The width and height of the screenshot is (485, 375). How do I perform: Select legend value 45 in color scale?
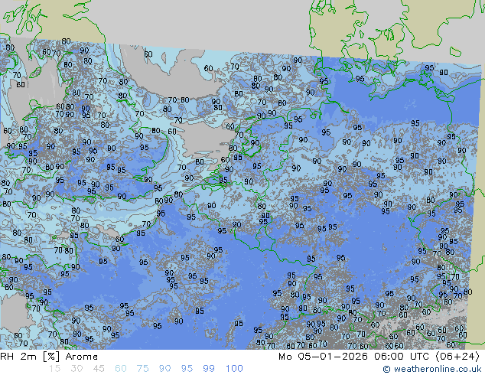(99, 369)
